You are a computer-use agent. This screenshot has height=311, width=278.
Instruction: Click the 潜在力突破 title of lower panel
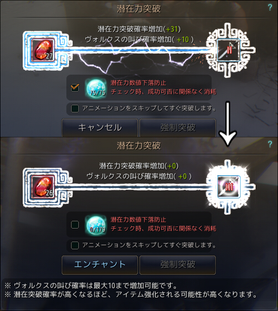tap(138, 145)
